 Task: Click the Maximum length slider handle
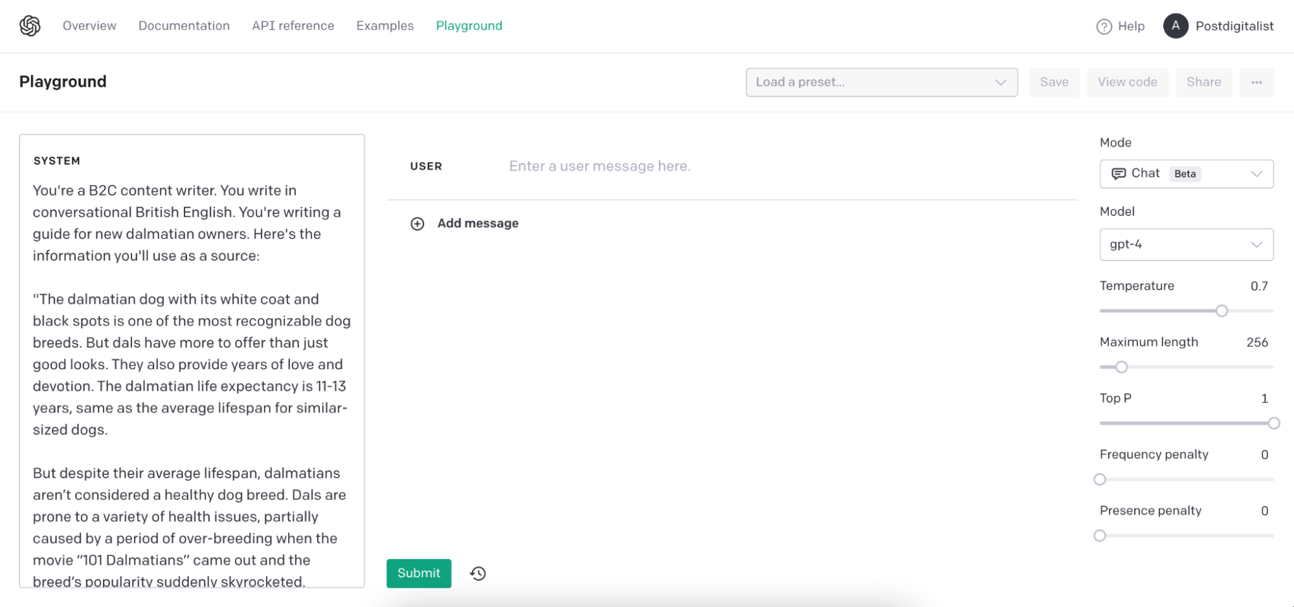(x=1121, y=367)
